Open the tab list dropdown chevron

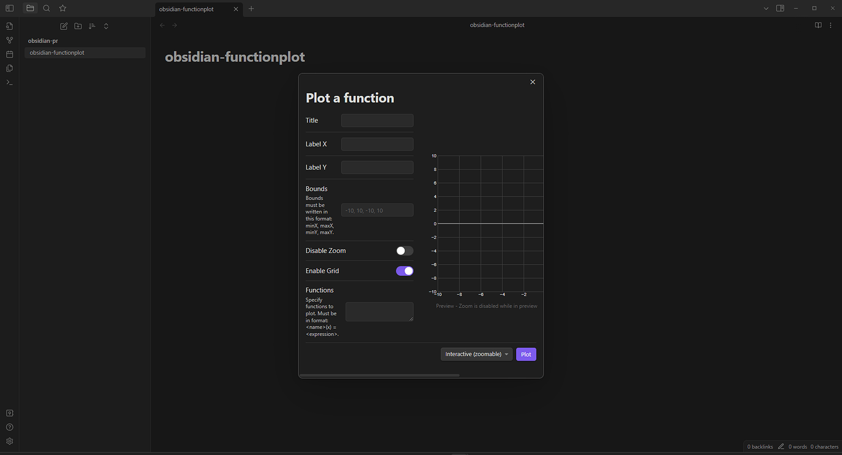[x=766, y=9]
